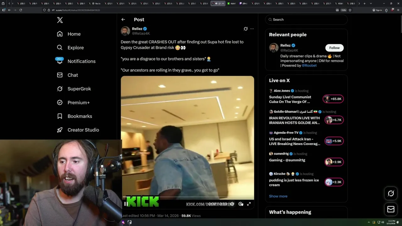
Task: Open the Windows notifications tray icon
Action: click(x=398, y=222)
